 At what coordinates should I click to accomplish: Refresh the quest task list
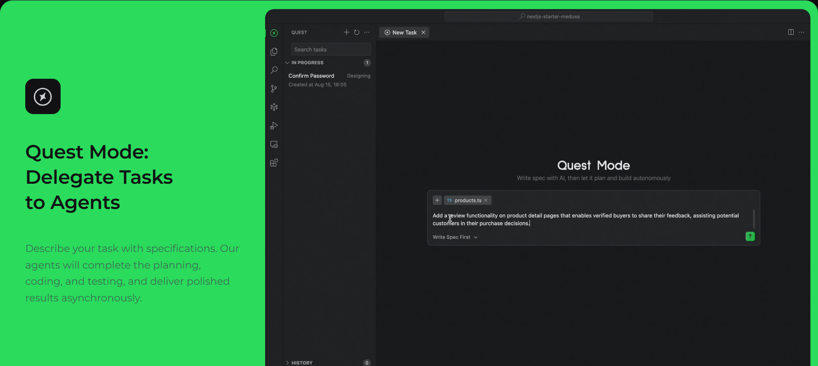[356, 32]
